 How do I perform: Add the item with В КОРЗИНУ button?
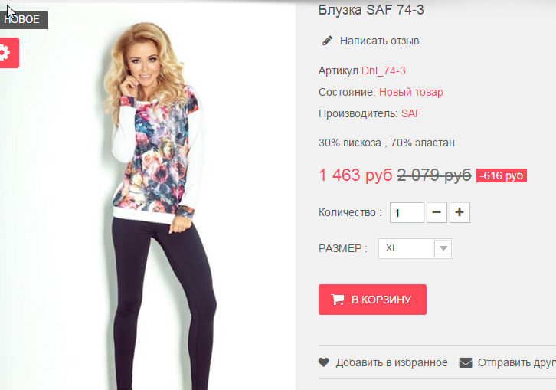372,300
